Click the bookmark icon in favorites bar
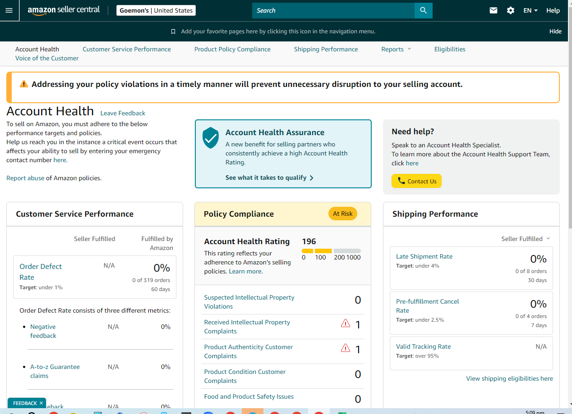 coord(173,32)
